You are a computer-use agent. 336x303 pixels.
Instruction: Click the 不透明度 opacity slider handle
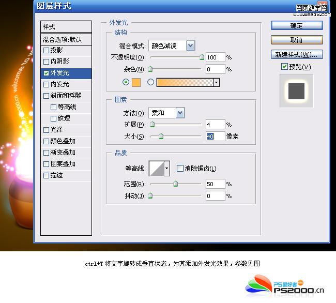tap(202, 57)
